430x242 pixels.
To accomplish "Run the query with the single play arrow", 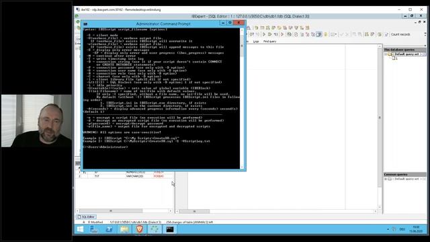I will [x=264, y=34].
